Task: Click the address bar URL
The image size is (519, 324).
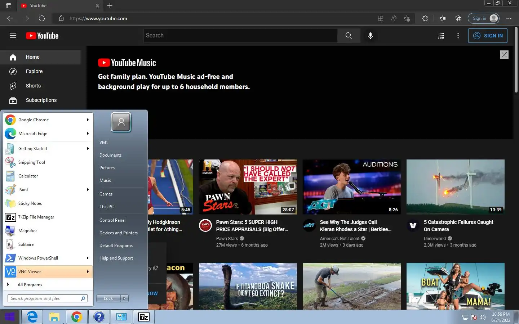Action: (x=98, y=18)
